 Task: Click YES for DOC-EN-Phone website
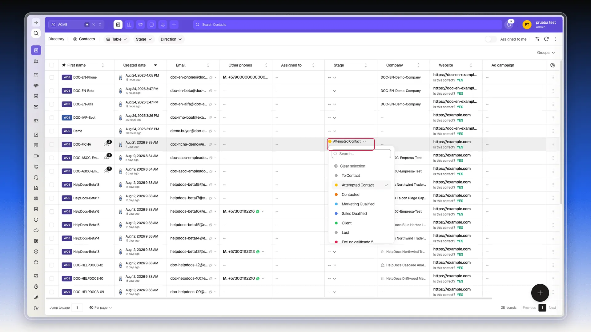click(x=460, y=80)
